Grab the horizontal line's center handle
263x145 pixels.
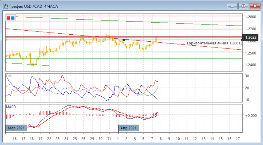click(x=124, y=40)
